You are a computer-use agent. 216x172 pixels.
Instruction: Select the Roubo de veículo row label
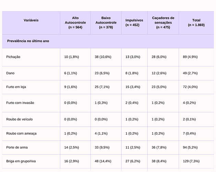pyautogui.click(x=19, y=119)
